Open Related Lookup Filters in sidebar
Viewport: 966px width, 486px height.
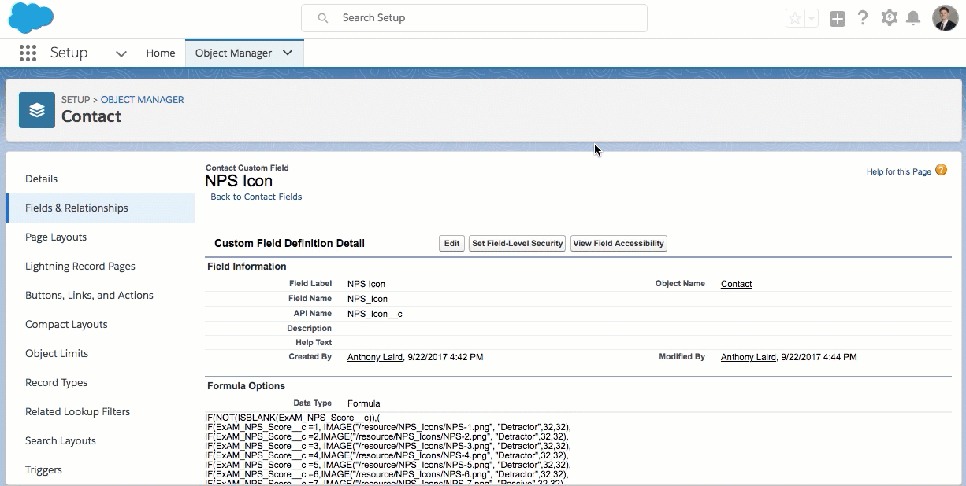pos(77,411)
